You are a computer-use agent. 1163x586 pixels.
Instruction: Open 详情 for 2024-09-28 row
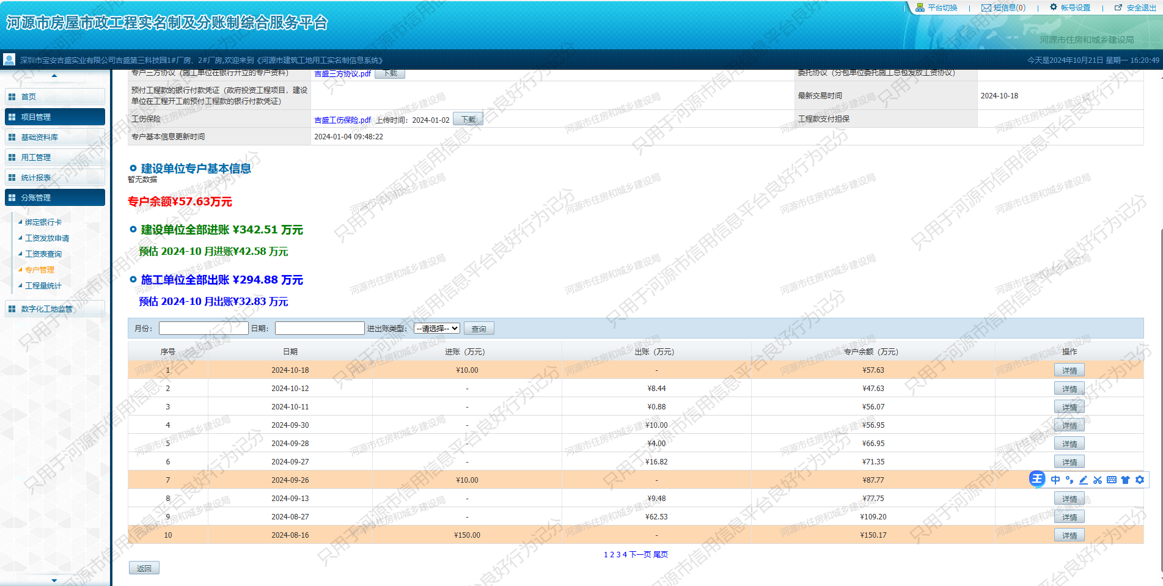tap(1069, 444)
